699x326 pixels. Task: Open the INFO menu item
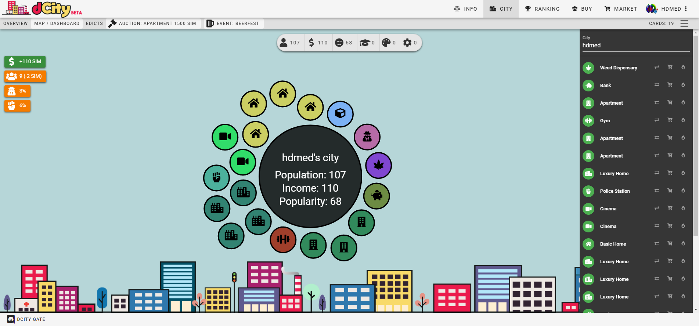[x=465, y=9]
